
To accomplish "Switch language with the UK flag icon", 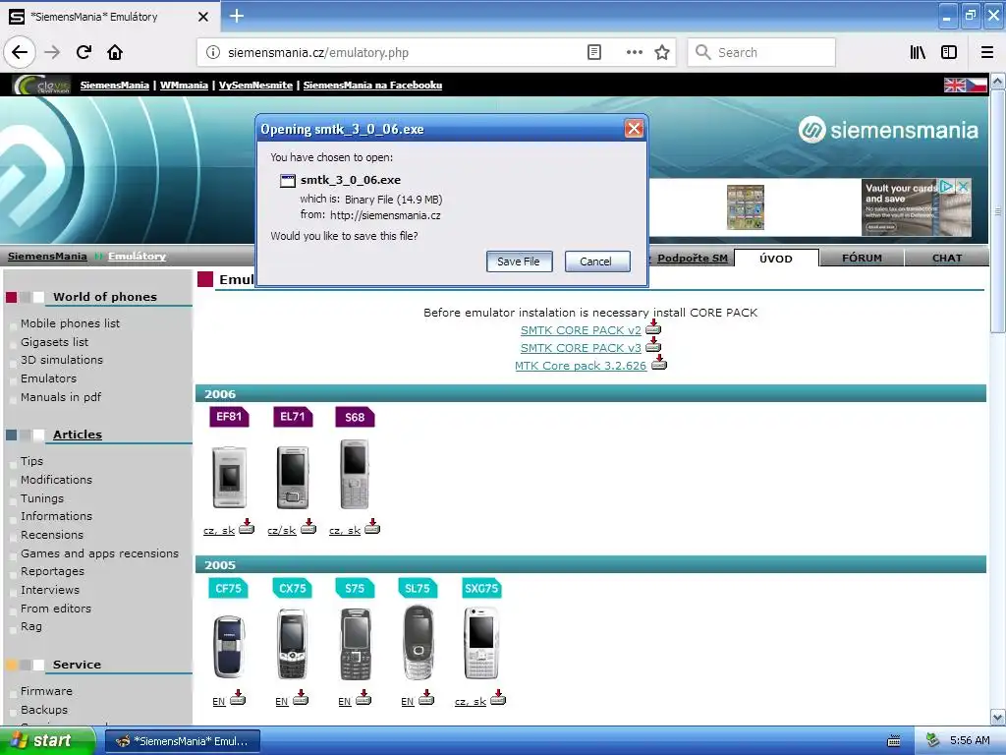I will point(955,85).
